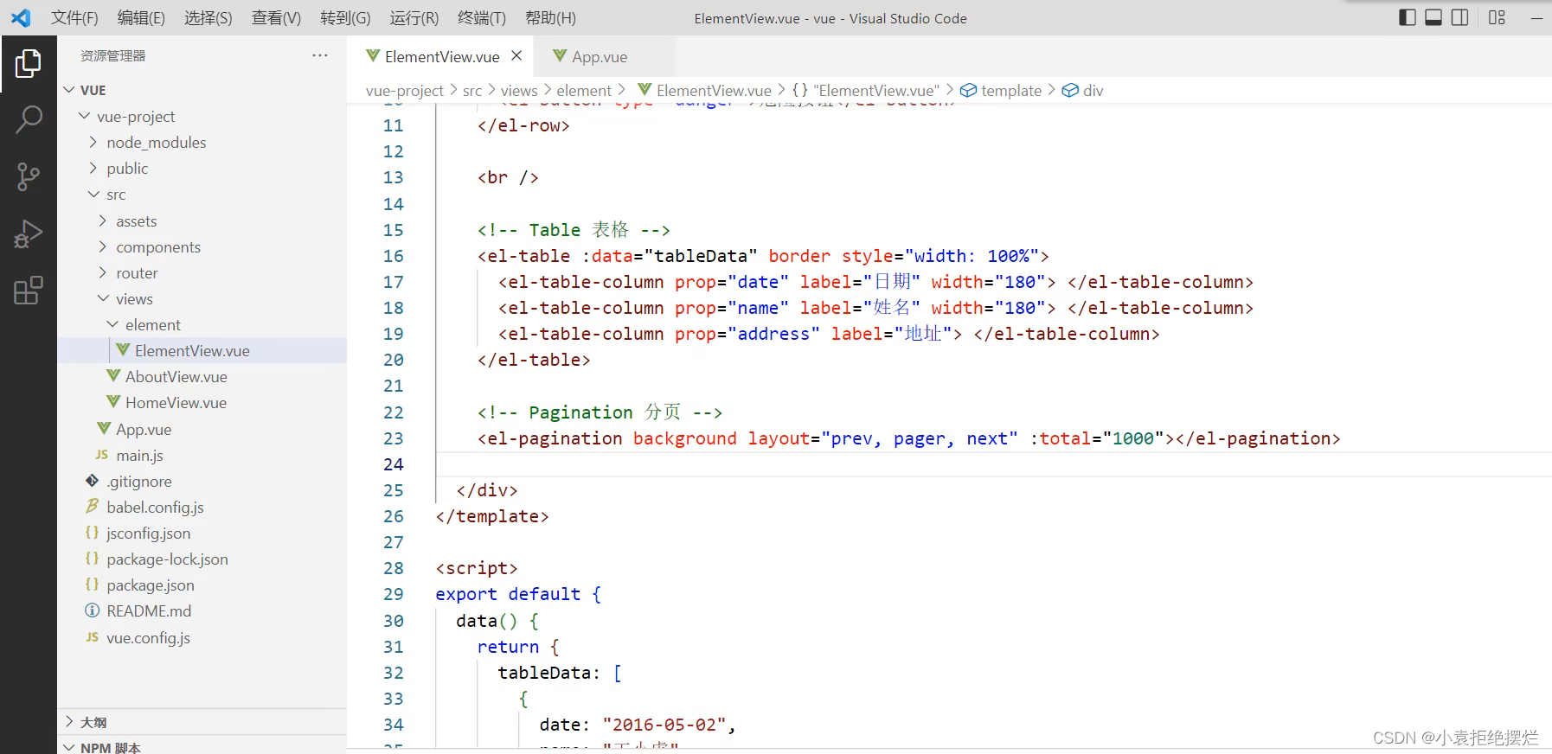1552x754 pixels.
Task: Open the 运行(R) menu
Action: 414,18
